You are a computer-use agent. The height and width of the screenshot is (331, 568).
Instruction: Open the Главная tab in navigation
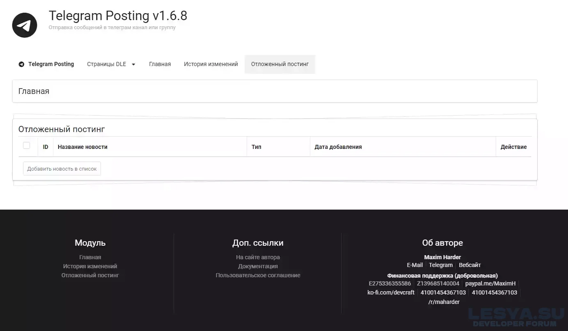tap(160, 64)
